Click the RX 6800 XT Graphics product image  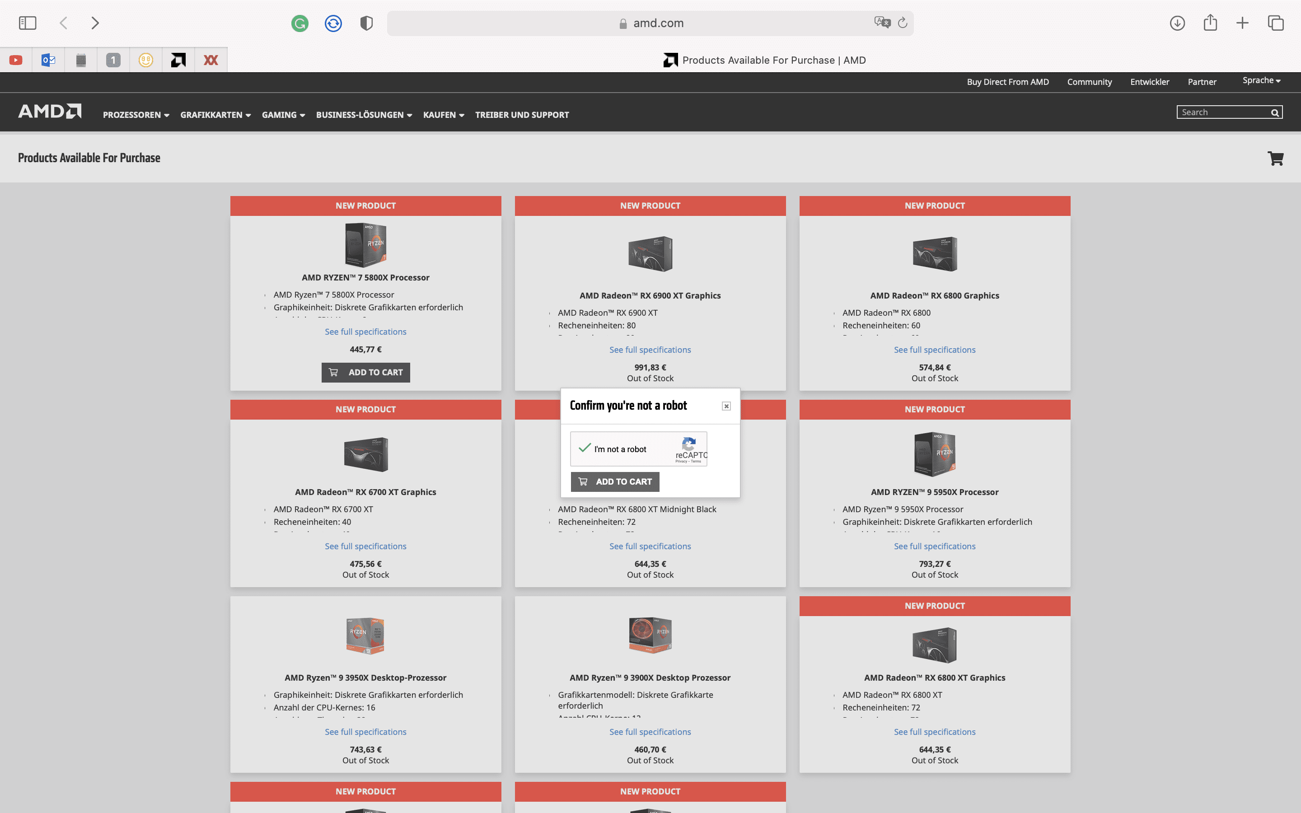(x=934, y=645)
